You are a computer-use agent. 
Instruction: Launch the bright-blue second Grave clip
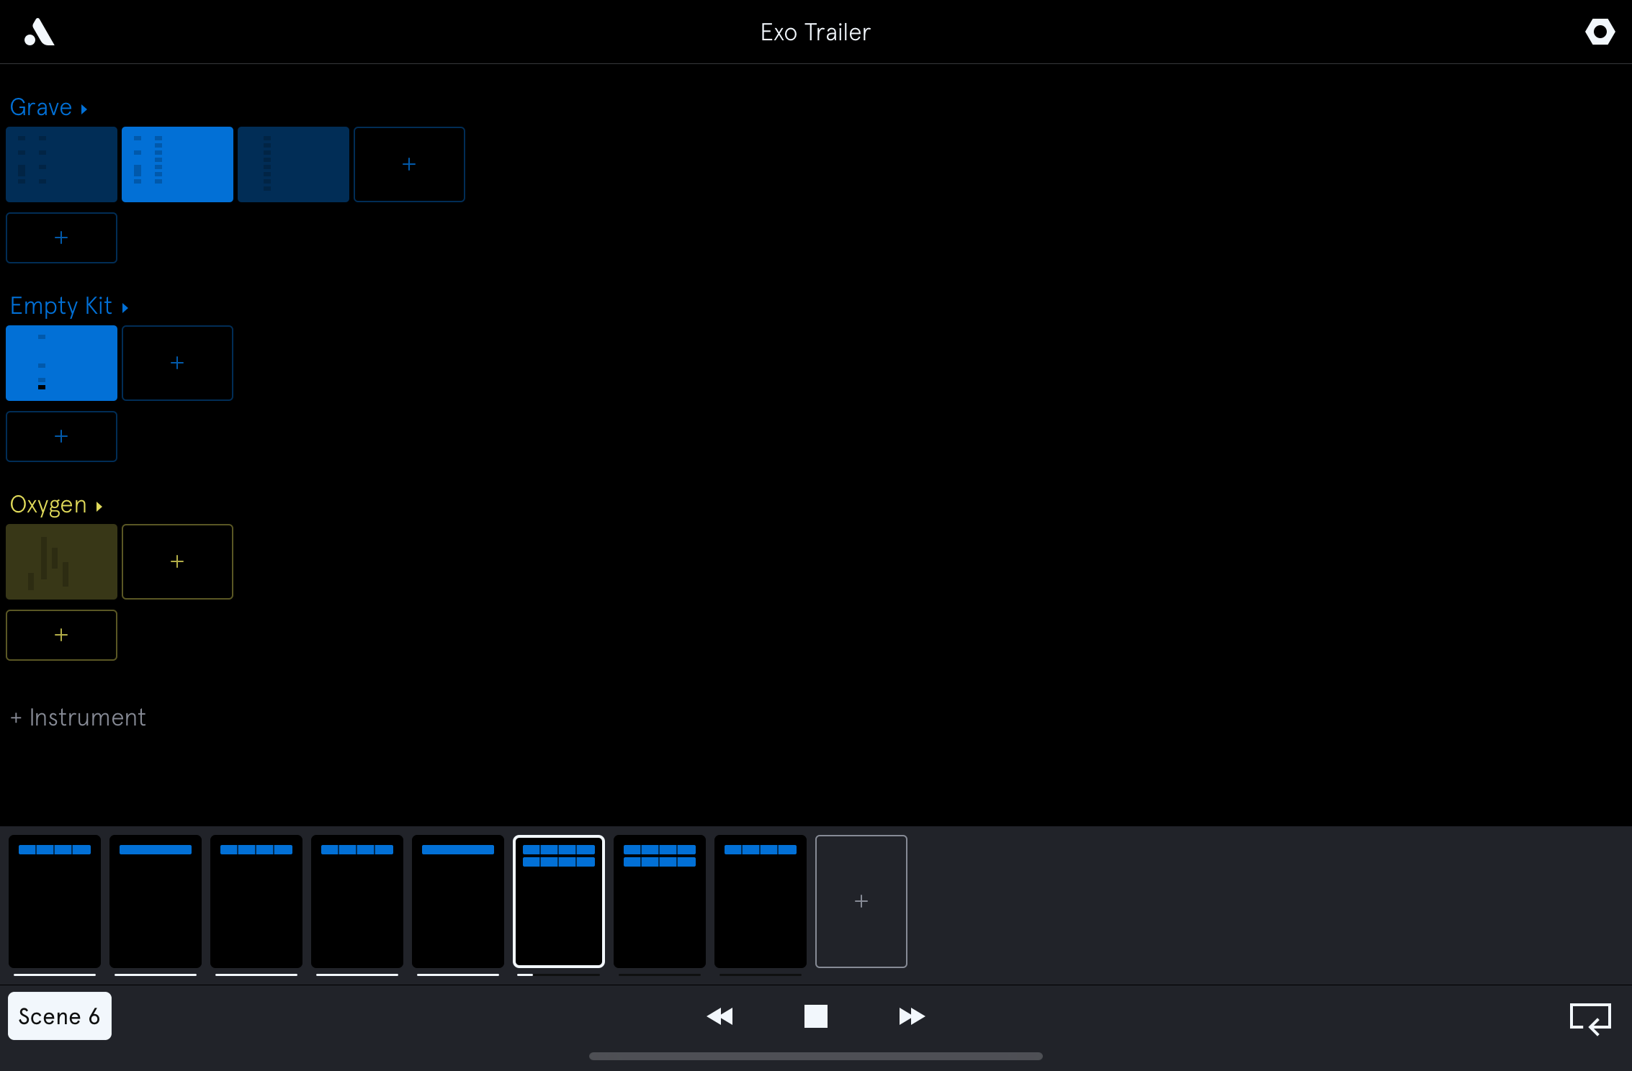[x=177, y=165]
